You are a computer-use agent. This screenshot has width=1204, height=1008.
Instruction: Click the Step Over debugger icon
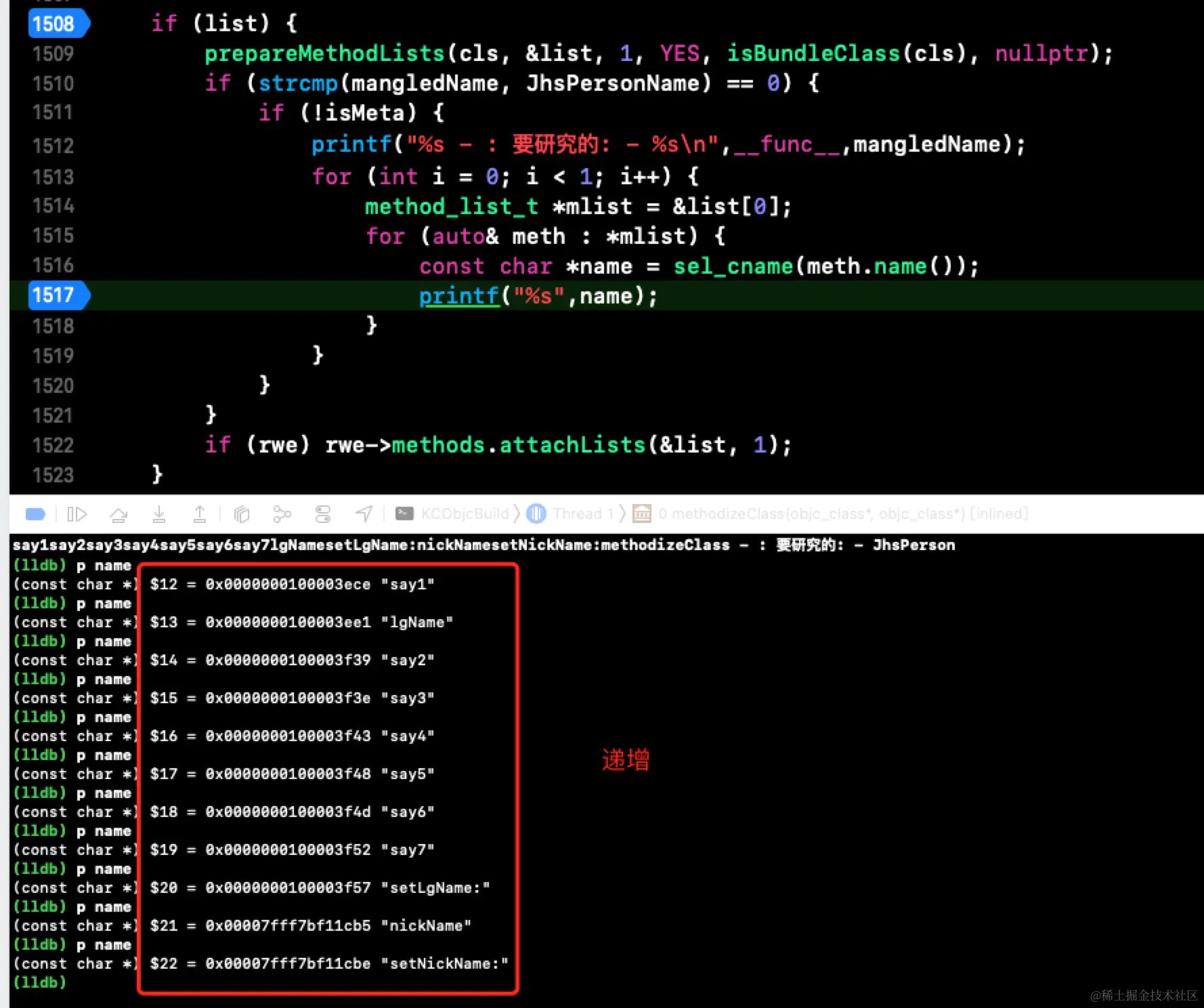click(119, 514)
